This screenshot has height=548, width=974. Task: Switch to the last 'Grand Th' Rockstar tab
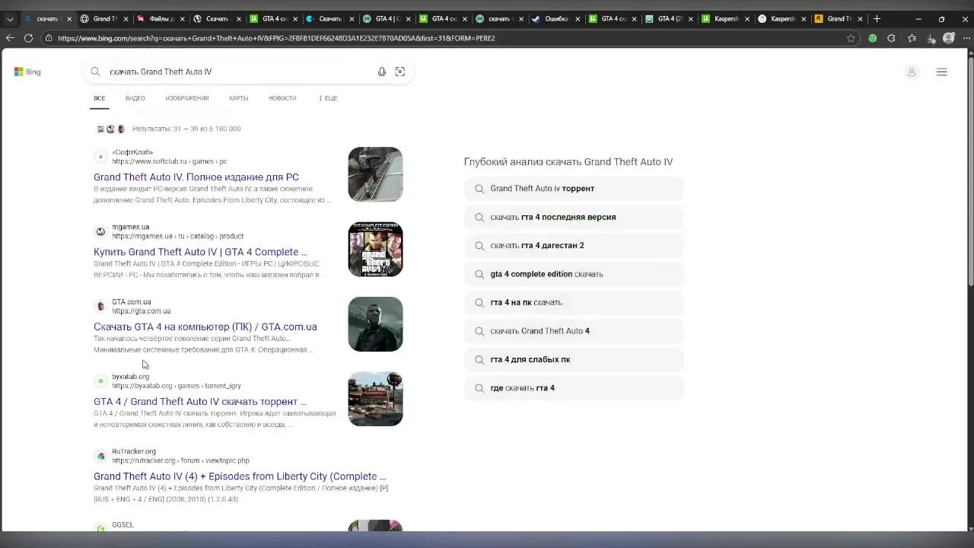tap(838, 19)
